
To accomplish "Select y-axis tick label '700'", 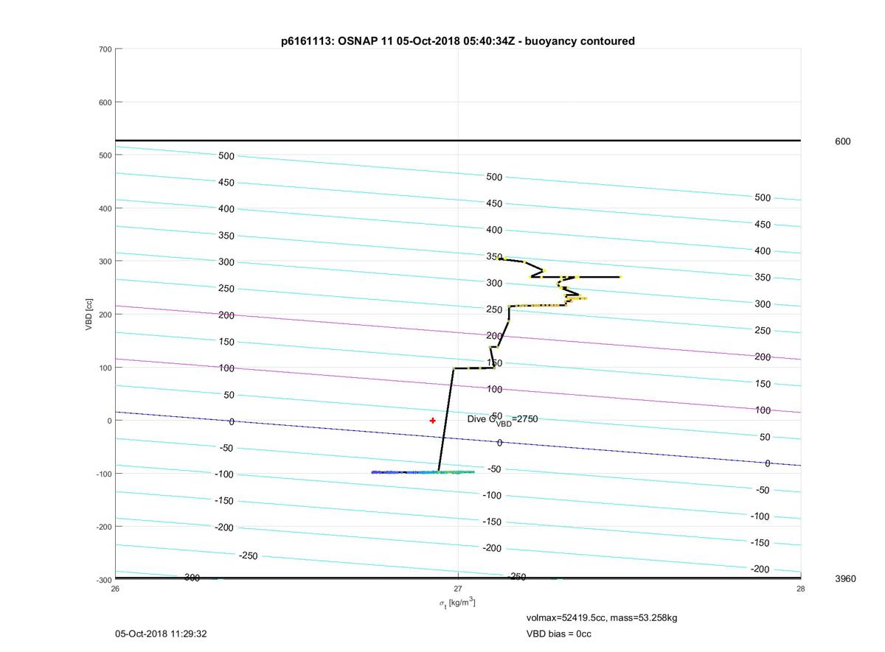I will point(104,49).
